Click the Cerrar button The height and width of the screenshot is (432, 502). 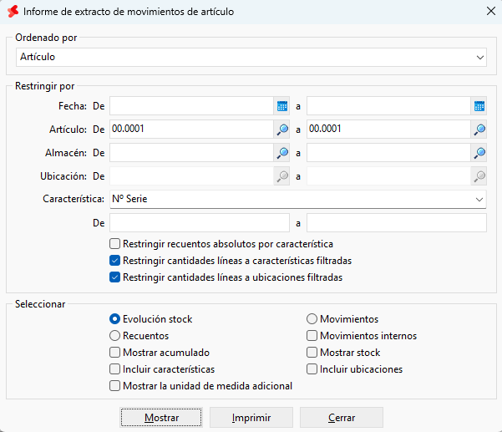(x=342, y=418)
